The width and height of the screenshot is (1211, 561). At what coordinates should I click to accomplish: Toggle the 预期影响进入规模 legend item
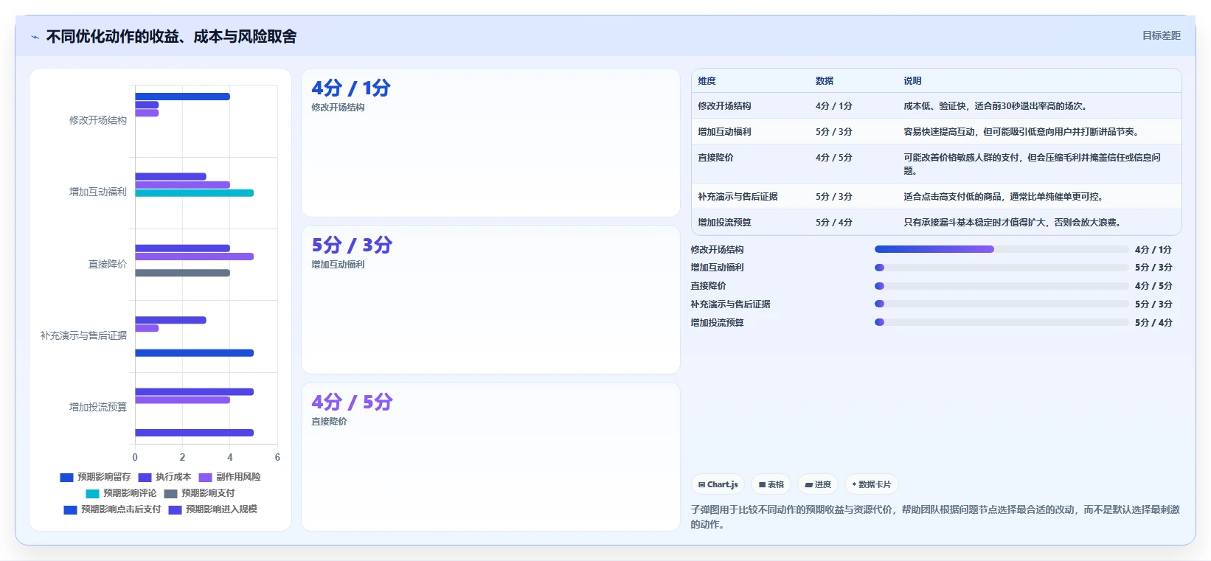(x=212, y=509)
